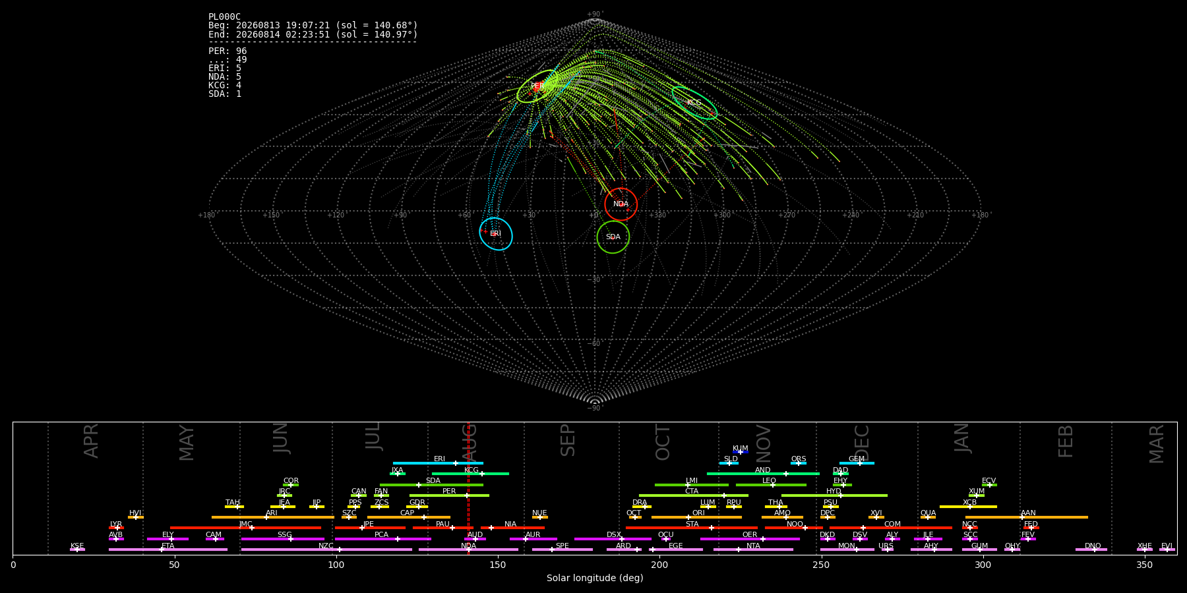Click the DEC month label
Viewport: 1187px width, 593px height.
pos(863,442)
